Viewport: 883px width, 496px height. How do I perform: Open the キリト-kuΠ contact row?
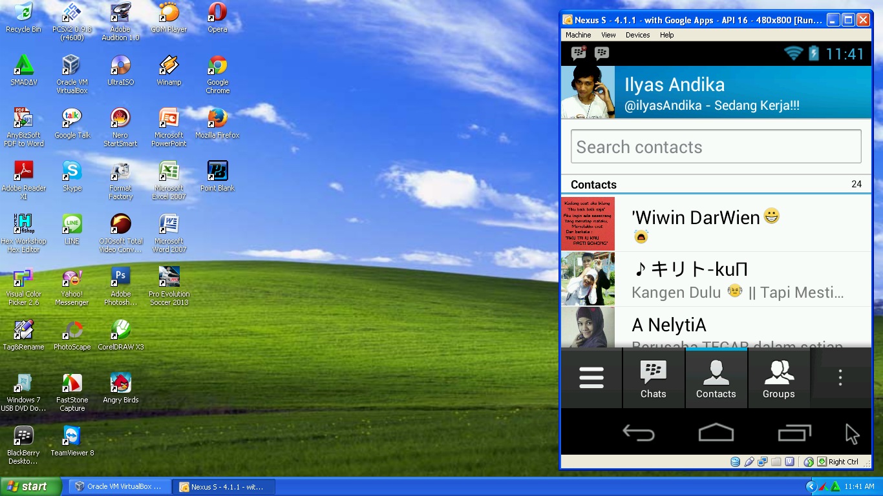[x=716, y=279]
